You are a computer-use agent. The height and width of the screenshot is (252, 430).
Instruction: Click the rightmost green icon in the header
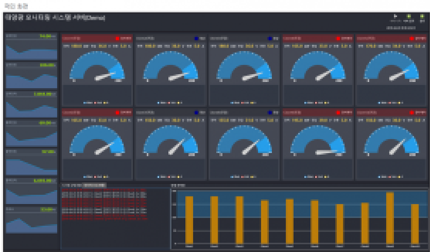point(422,16)
